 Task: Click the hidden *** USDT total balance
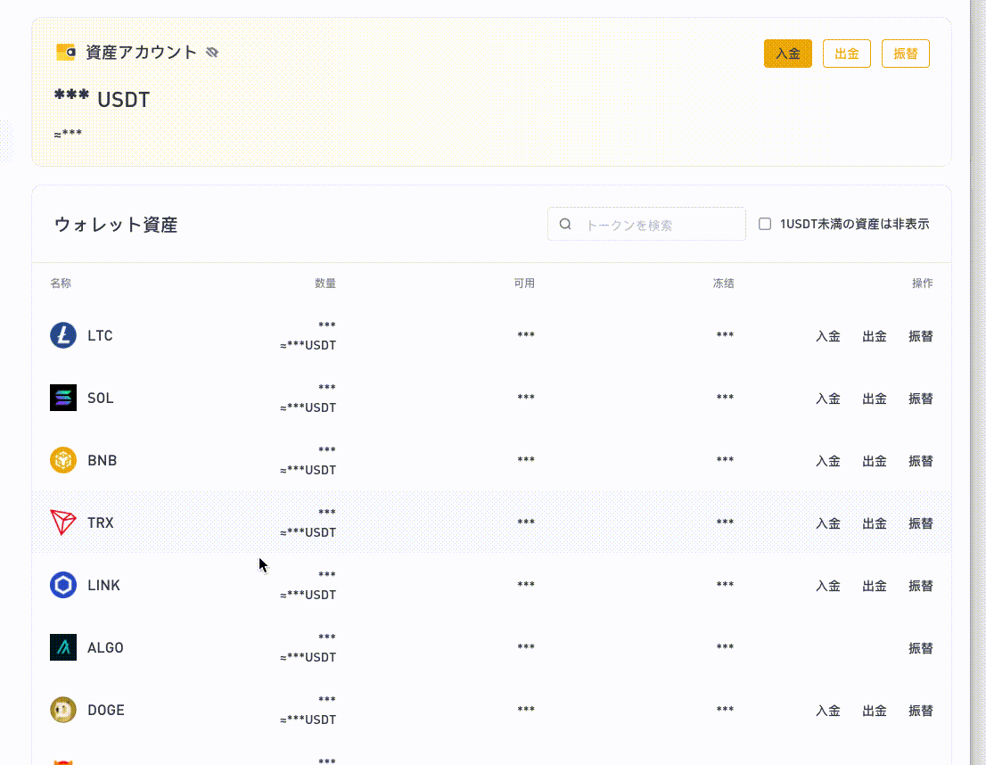[x=102, y=99]
